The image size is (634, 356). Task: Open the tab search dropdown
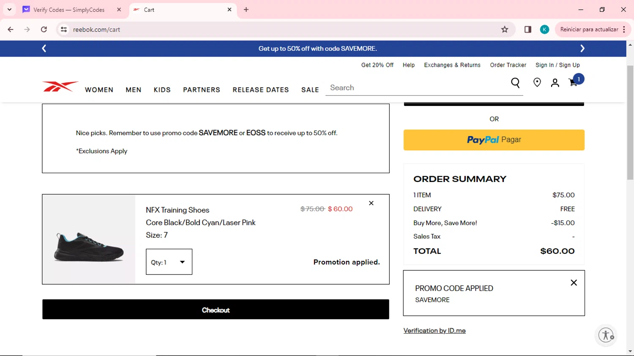[x=9, y=9]
